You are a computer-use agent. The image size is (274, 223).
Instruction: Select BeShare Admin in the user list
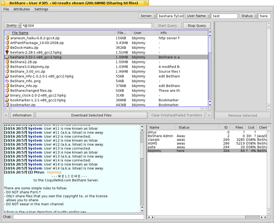pos(207,136)
